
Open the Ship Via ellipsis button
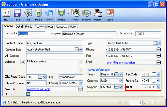tap(116, 87)
